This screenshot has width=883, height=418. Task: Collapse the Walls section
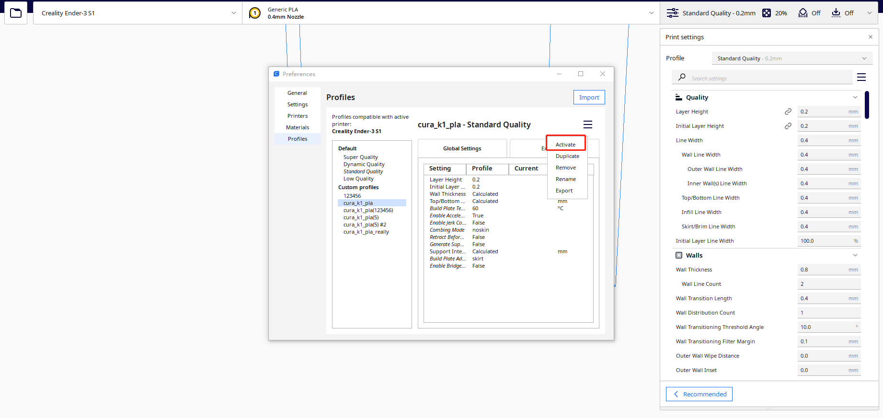855,255
